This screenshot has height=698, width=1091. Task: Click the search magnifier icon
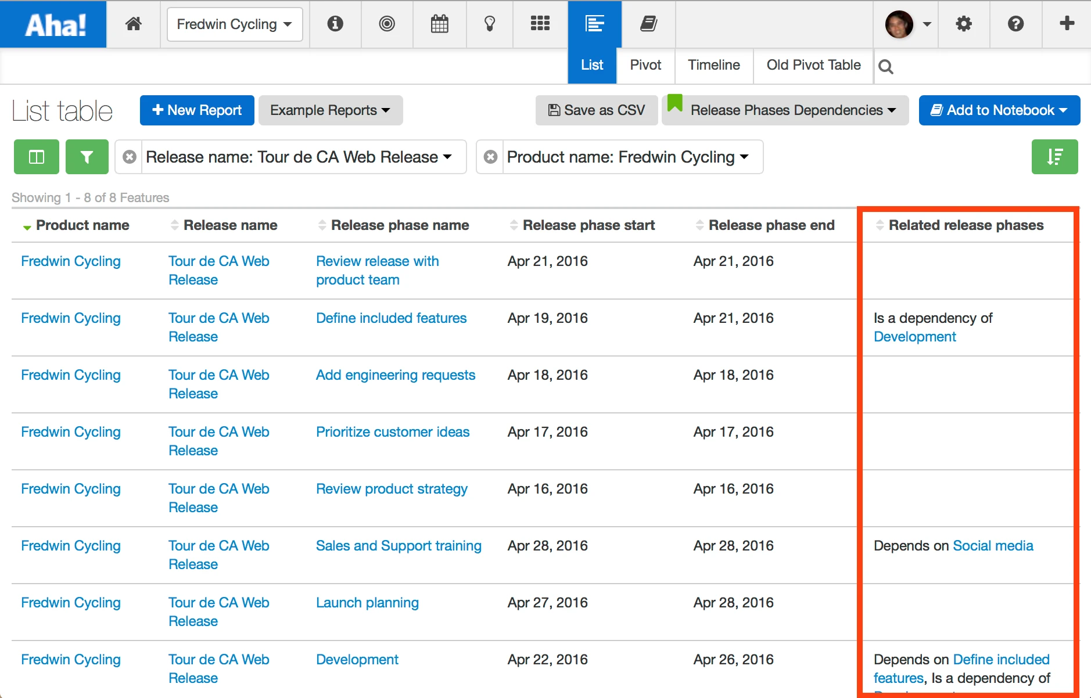(x=886, y=67)
